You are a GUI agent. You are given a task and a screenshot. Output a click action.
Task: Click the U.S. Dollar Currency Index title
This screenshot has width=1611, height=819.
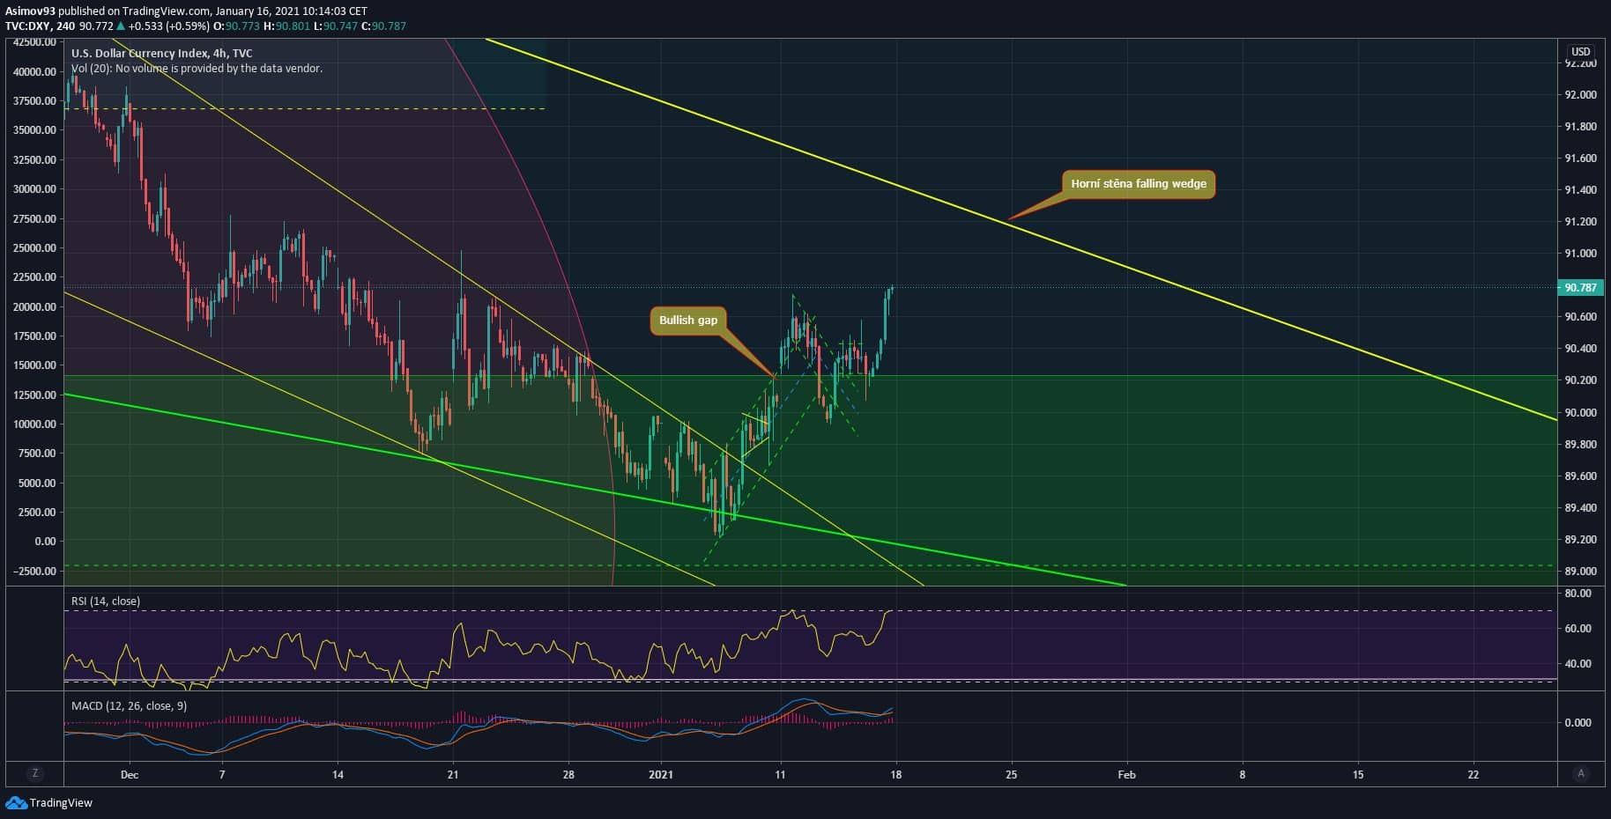tap(161, 53)
